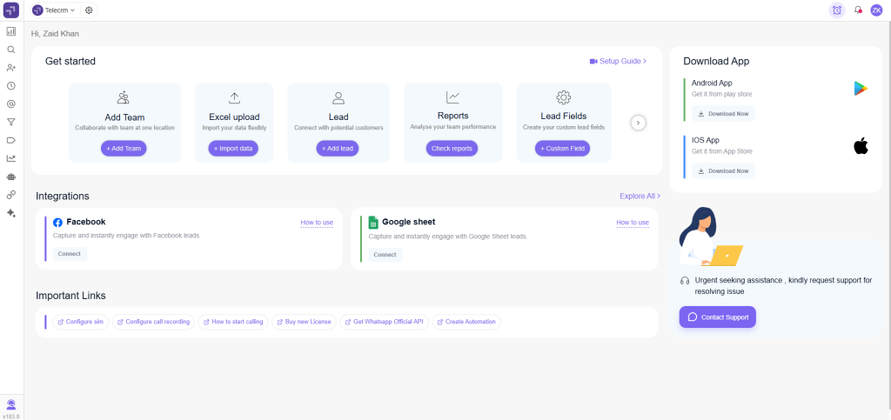Download Now for IOS App

[723, 170]
